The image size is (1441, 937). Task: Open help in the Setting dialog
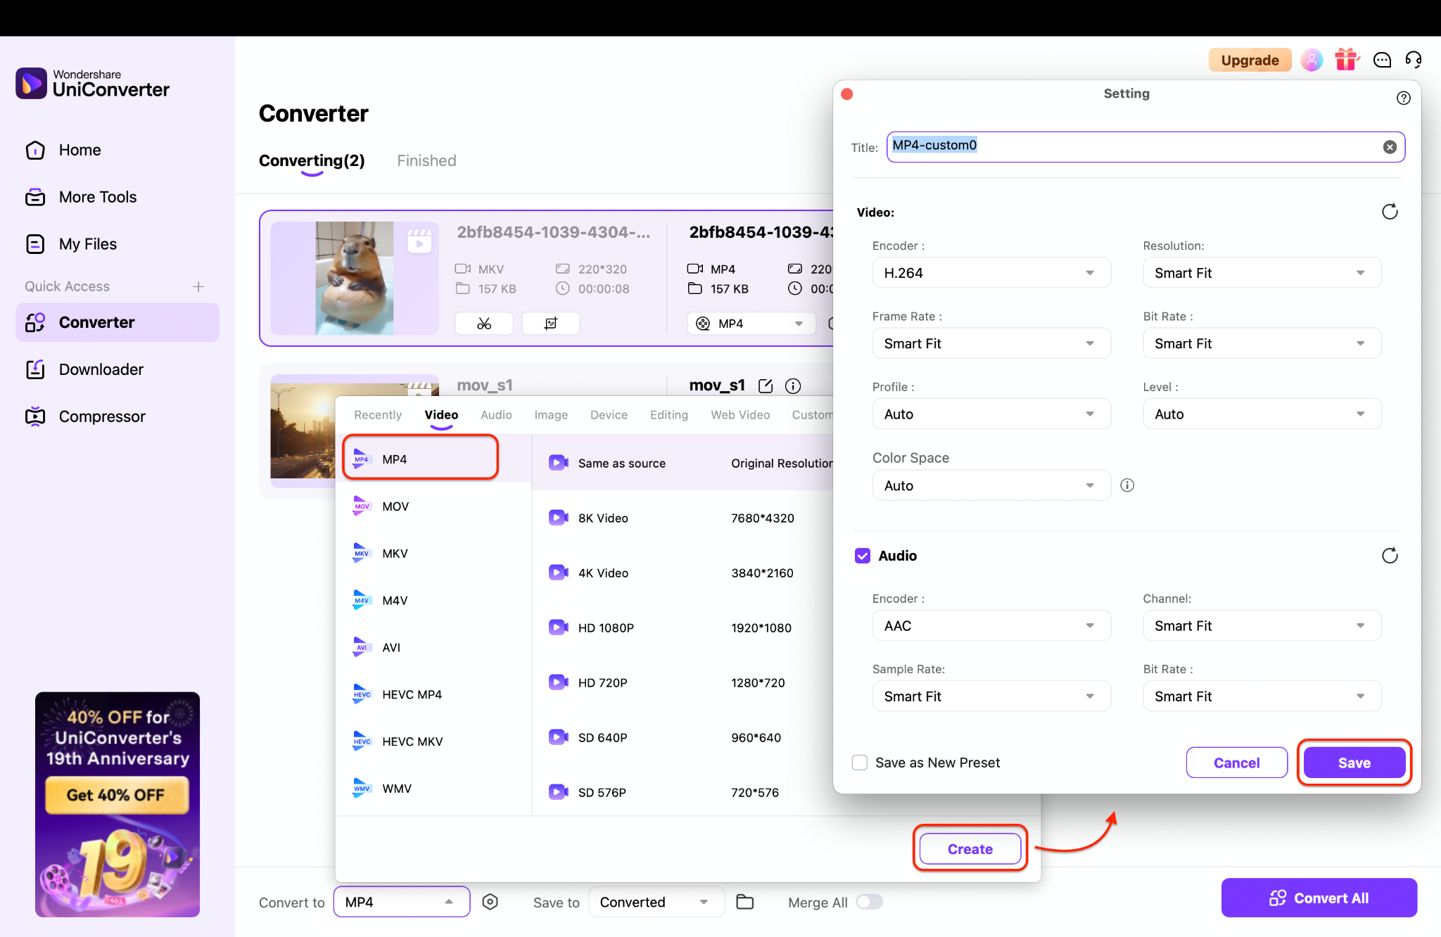tap(1404, 98)
